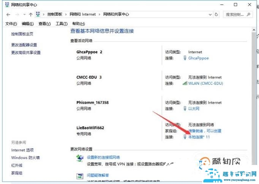Open the 编辑(E) menu

(x=28, y=24)
